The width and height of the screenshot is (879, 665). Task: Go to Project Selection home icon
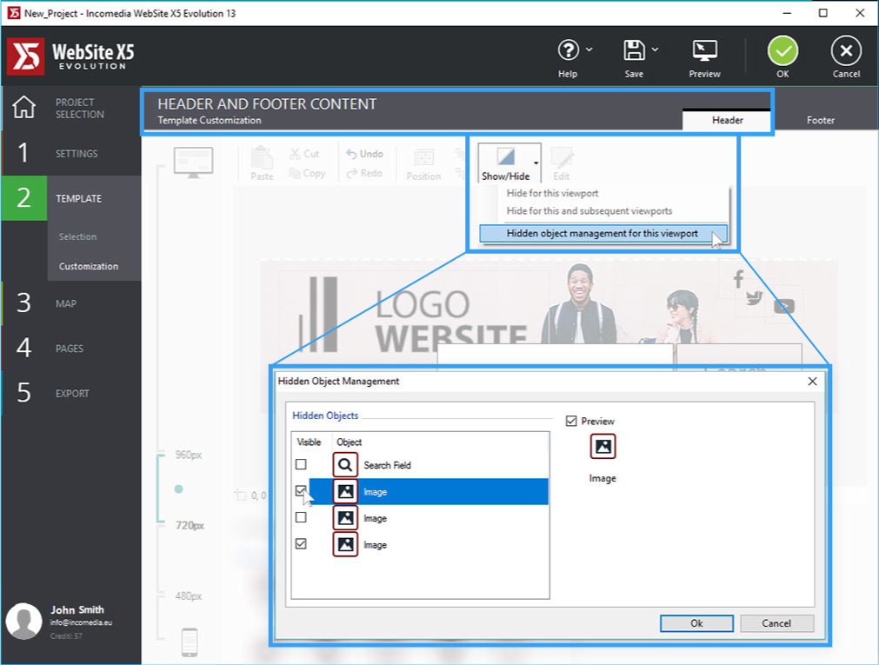coord(24,107)
